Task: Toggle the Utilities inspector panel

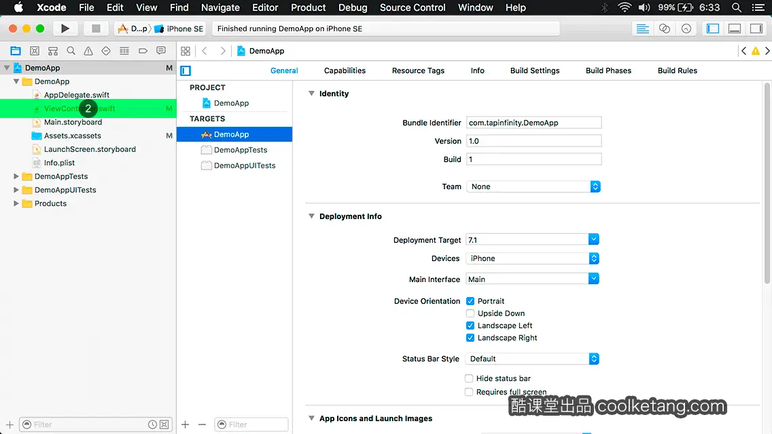Action: pyautogui.click(x=756, y=28)
